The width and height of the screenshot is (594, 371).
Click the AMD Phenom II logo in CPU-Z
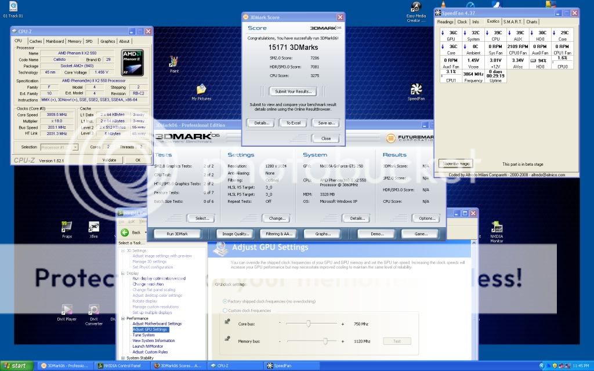[132, 63]
